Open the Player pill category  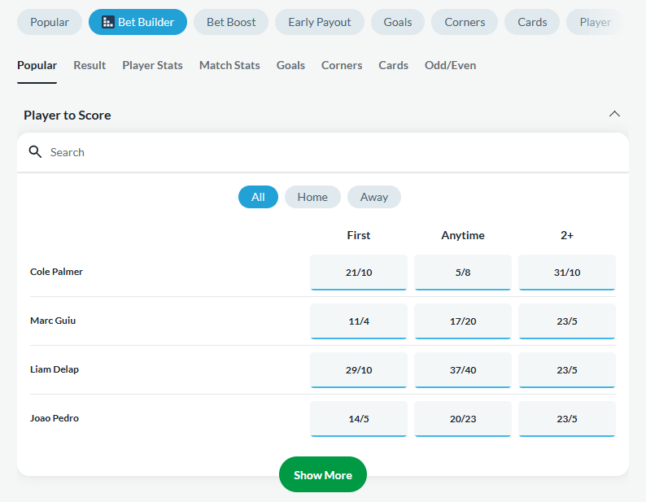(596, 22)
